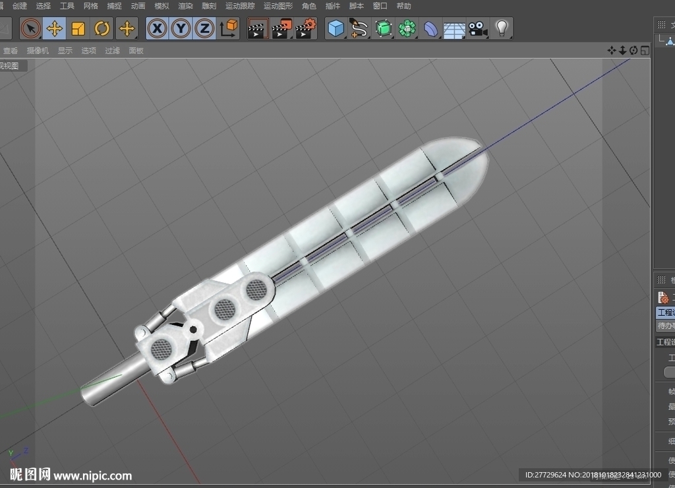Add a light bulb object
675x488 pixels.
click(x=502, y=29)
